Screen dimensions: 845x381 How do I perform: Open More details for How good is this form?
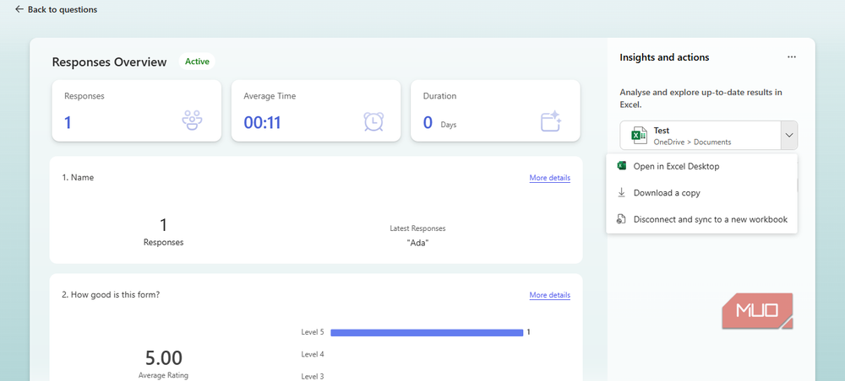(550, 295)
